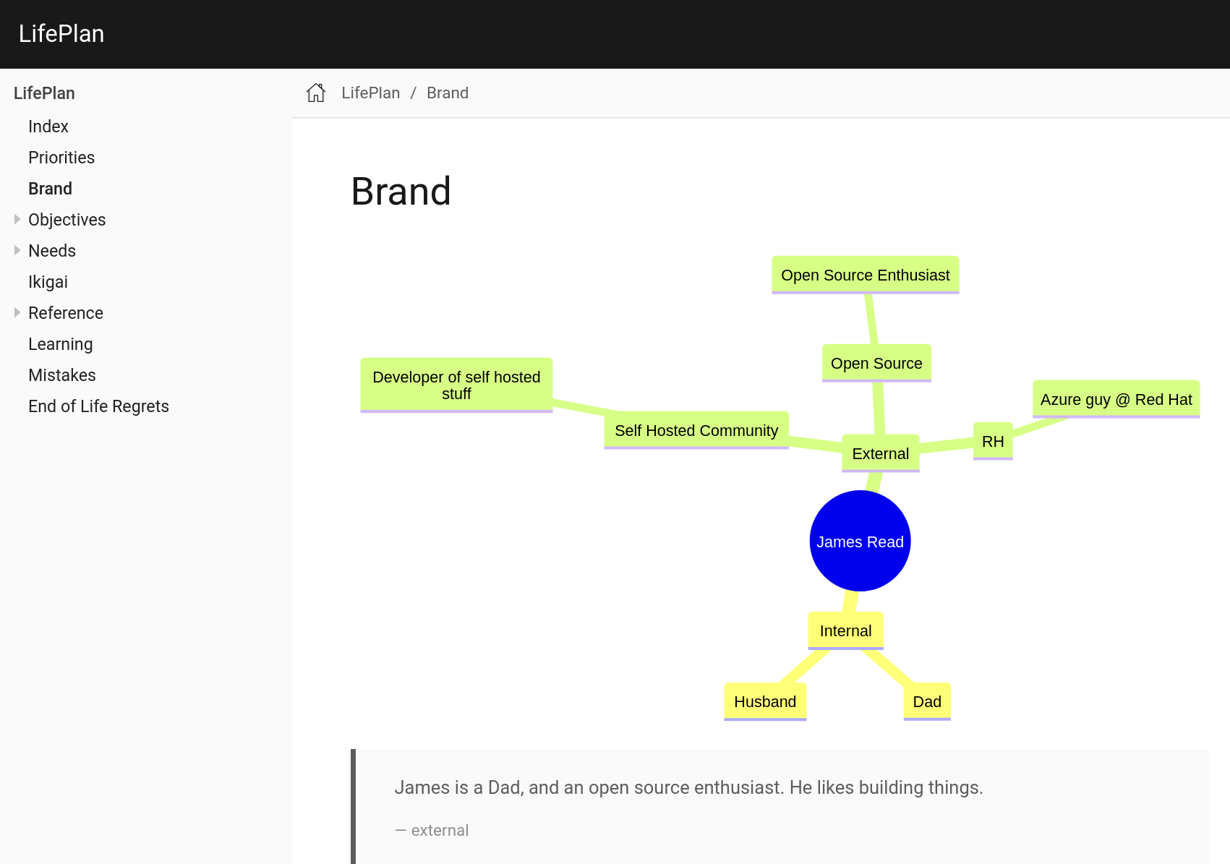Expand the Needs section arrow

pos(17,250)
